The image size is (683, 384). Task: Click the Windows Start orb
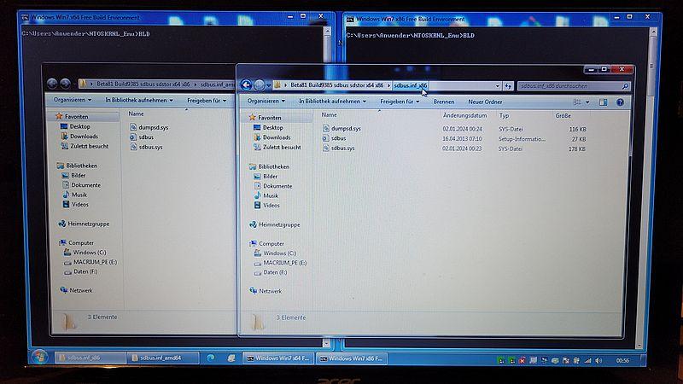click(39, 358)
